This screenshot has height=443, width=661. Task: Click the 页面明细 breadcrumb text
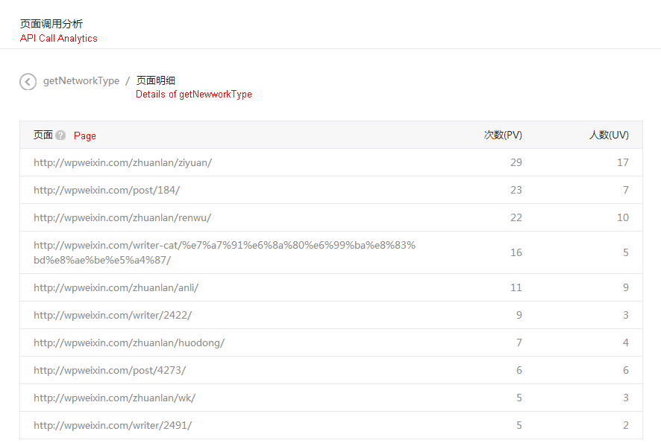[156, 80]
